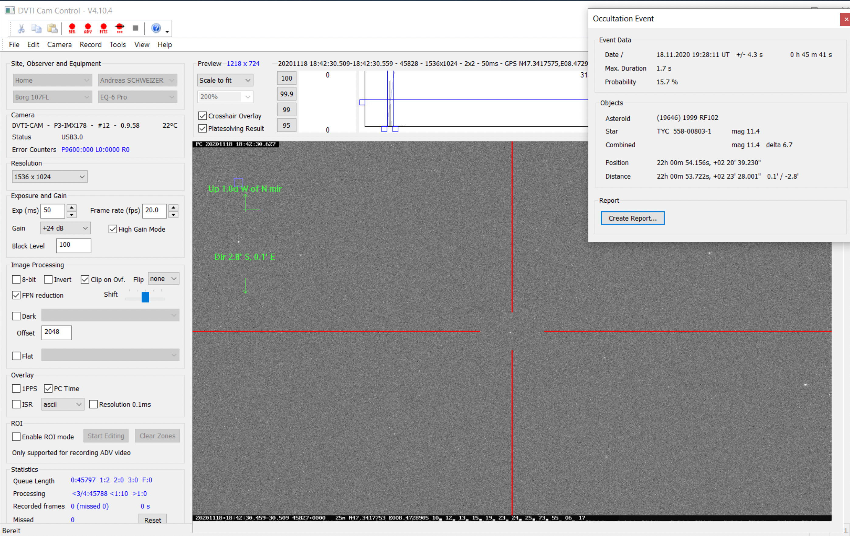This screenshot has height=536, width=850.
Task: Click the Shift slider handle
Action: (145, 297)
